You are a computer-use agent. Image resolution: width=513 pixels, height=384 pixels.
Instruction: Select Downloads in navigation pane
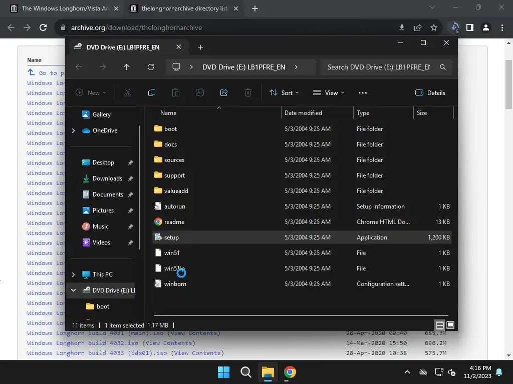coord(107,178)
